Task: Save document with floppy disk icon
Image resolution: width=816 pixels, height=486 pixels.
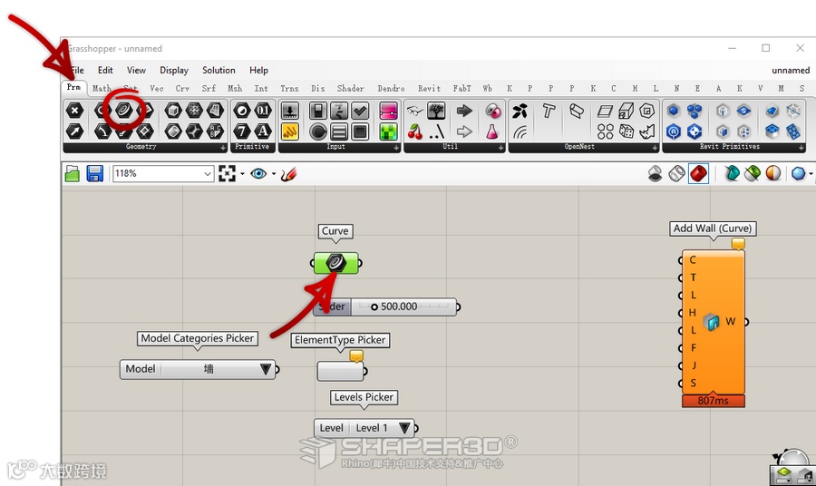Action: pos(94,174)
